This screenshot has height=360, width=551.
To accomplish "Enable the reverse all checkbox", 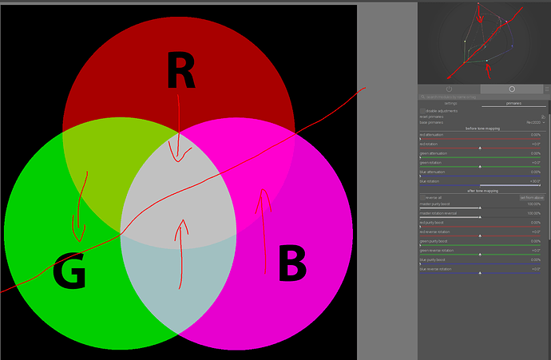I will click(422, 198).
